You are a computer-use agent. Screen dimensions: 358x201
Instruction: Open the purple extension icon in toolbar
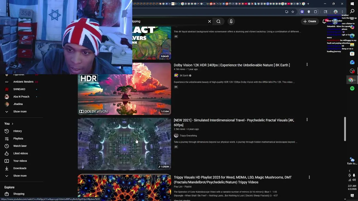click(x=302, y=12)
